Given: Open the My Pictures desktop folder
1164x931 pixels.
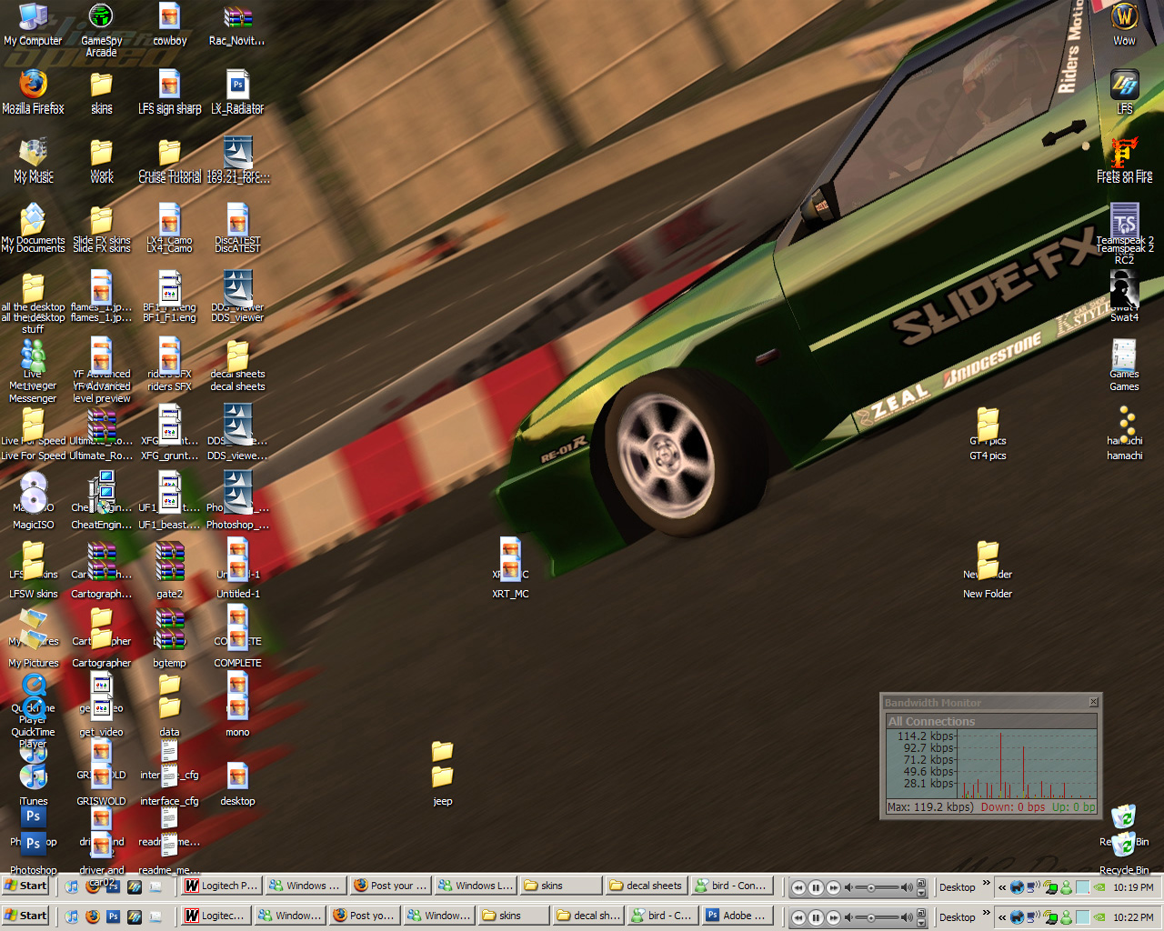Looking at the screenshot, I should click(33, 639).
